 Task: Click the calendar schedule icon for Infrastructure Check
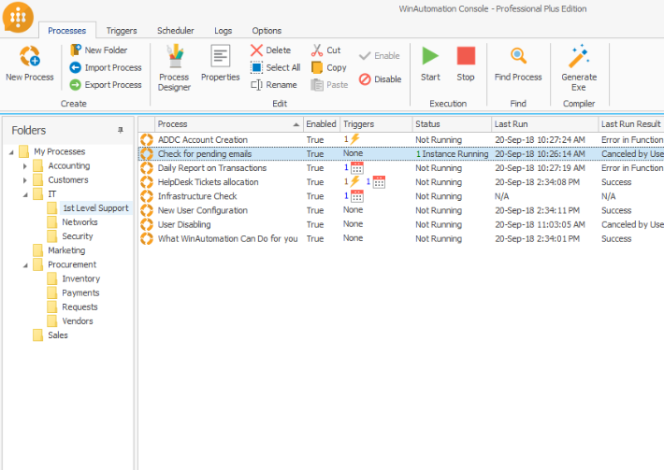point(357,196)
